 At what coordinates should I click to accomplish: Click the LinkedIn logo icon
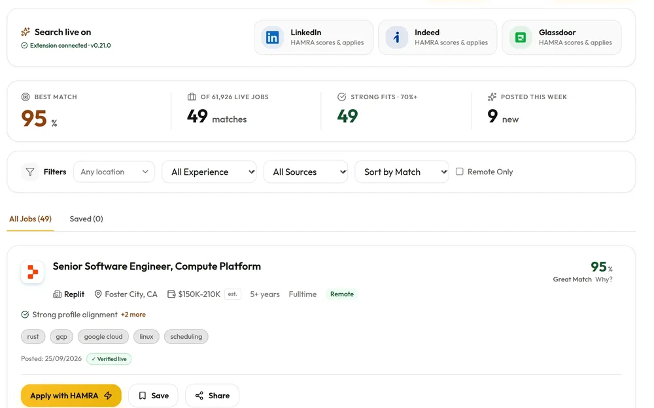pos(272,37)
